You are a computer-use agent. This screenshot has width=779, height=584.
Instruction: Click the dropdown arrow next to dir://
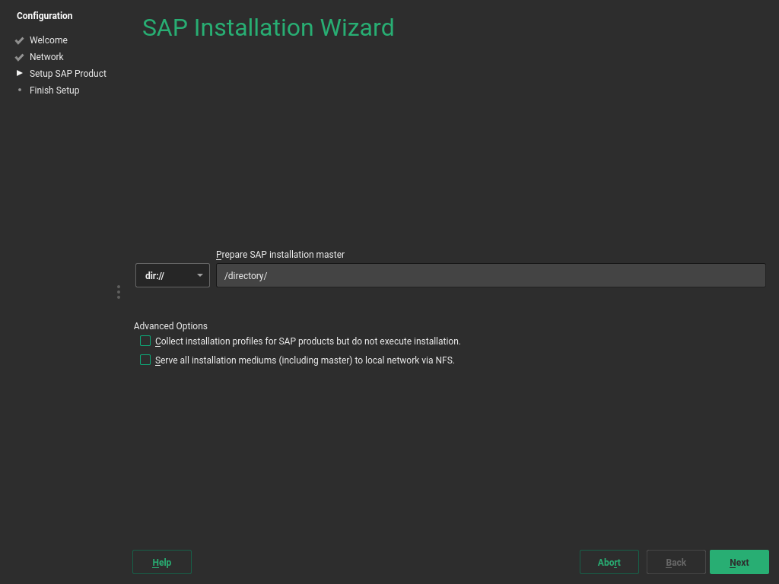(200, 275)
